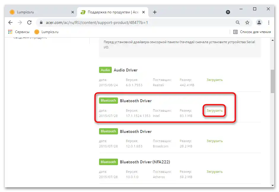Click Bluetooth badge of NFA222 driver

click(108, 162)
